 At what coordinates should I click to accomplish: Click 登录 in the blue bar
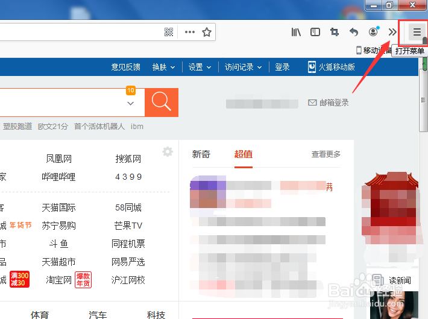[x=282, y=67]
